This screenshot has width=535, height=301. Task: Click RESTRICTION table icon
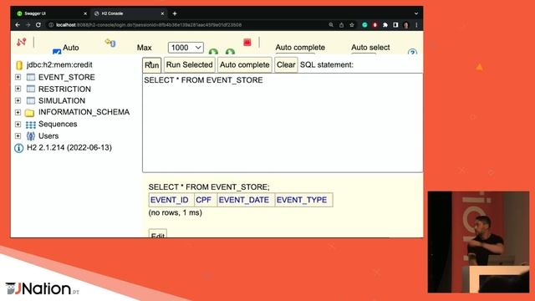(x=31, y=89)
